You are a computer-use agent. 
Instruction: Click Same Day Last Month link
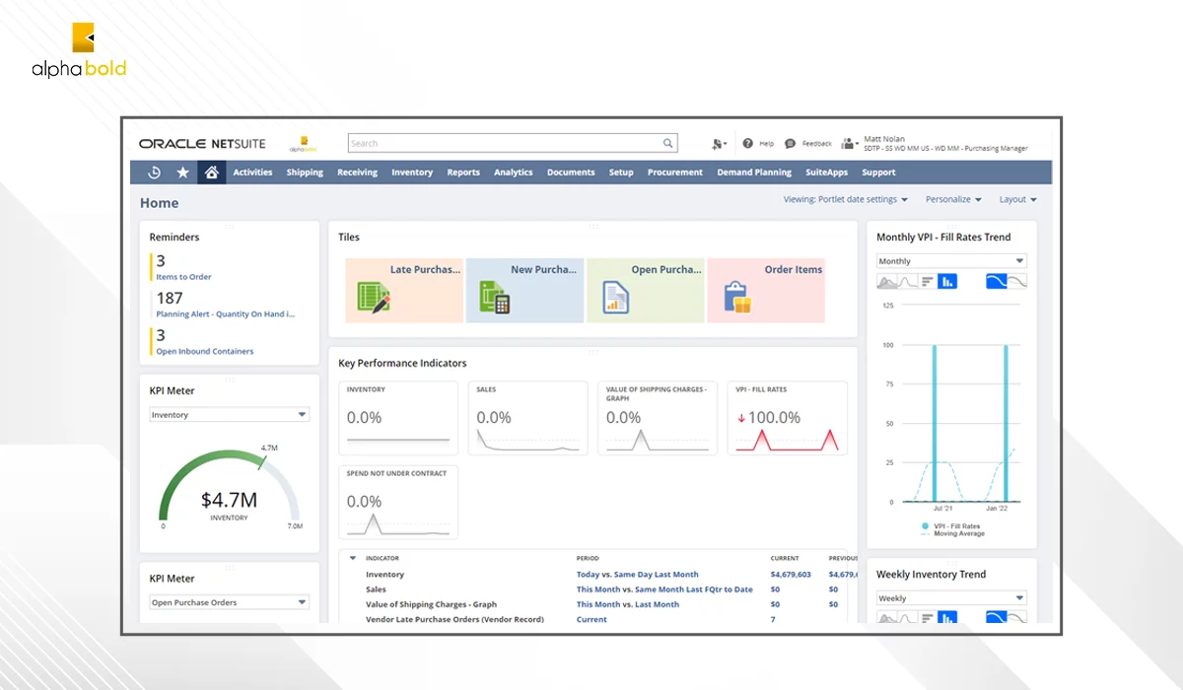(x=657, y=575)
